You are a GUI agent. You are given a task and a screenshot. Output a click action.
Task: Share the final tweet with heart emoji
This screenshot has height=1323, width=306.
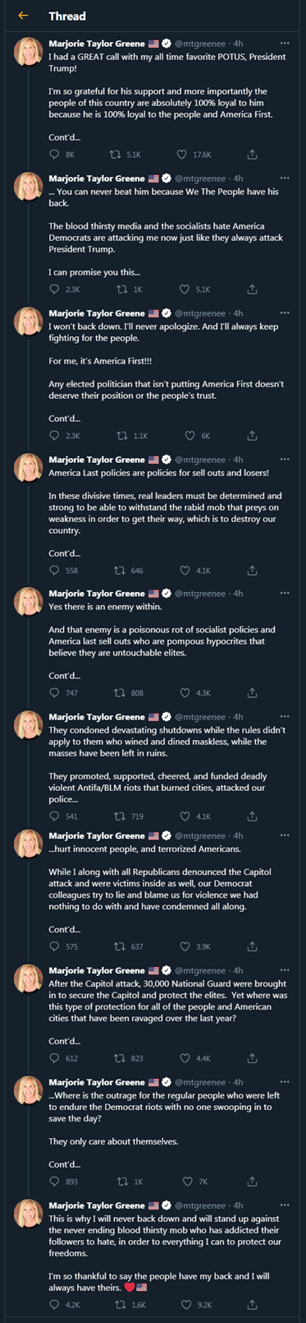(x=252, y=1305)
